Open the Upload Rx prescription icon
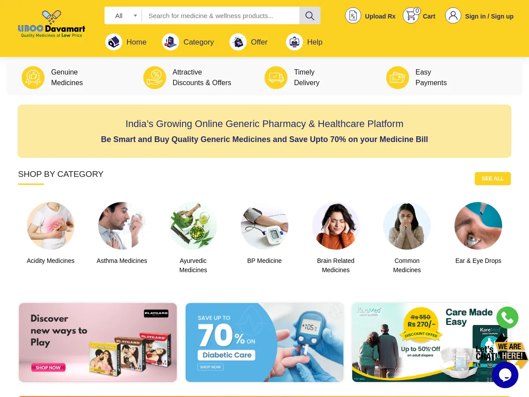 (353, 16)
